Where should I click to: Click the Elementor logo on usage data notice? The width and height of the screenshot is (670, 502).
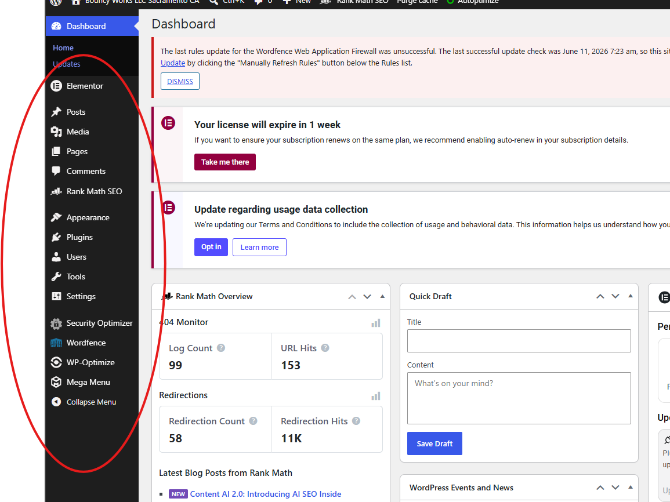(x=168, y=208)
